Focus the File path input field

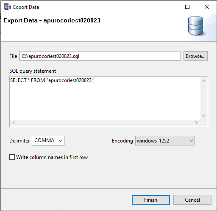100,56
